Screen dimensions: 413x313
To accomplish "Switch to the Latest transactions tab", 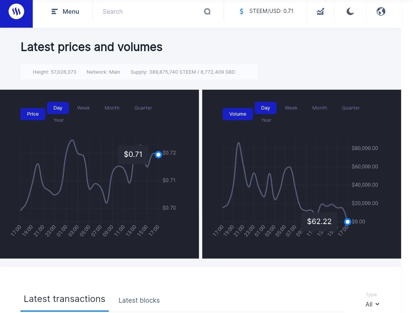I will click(64, 299).
